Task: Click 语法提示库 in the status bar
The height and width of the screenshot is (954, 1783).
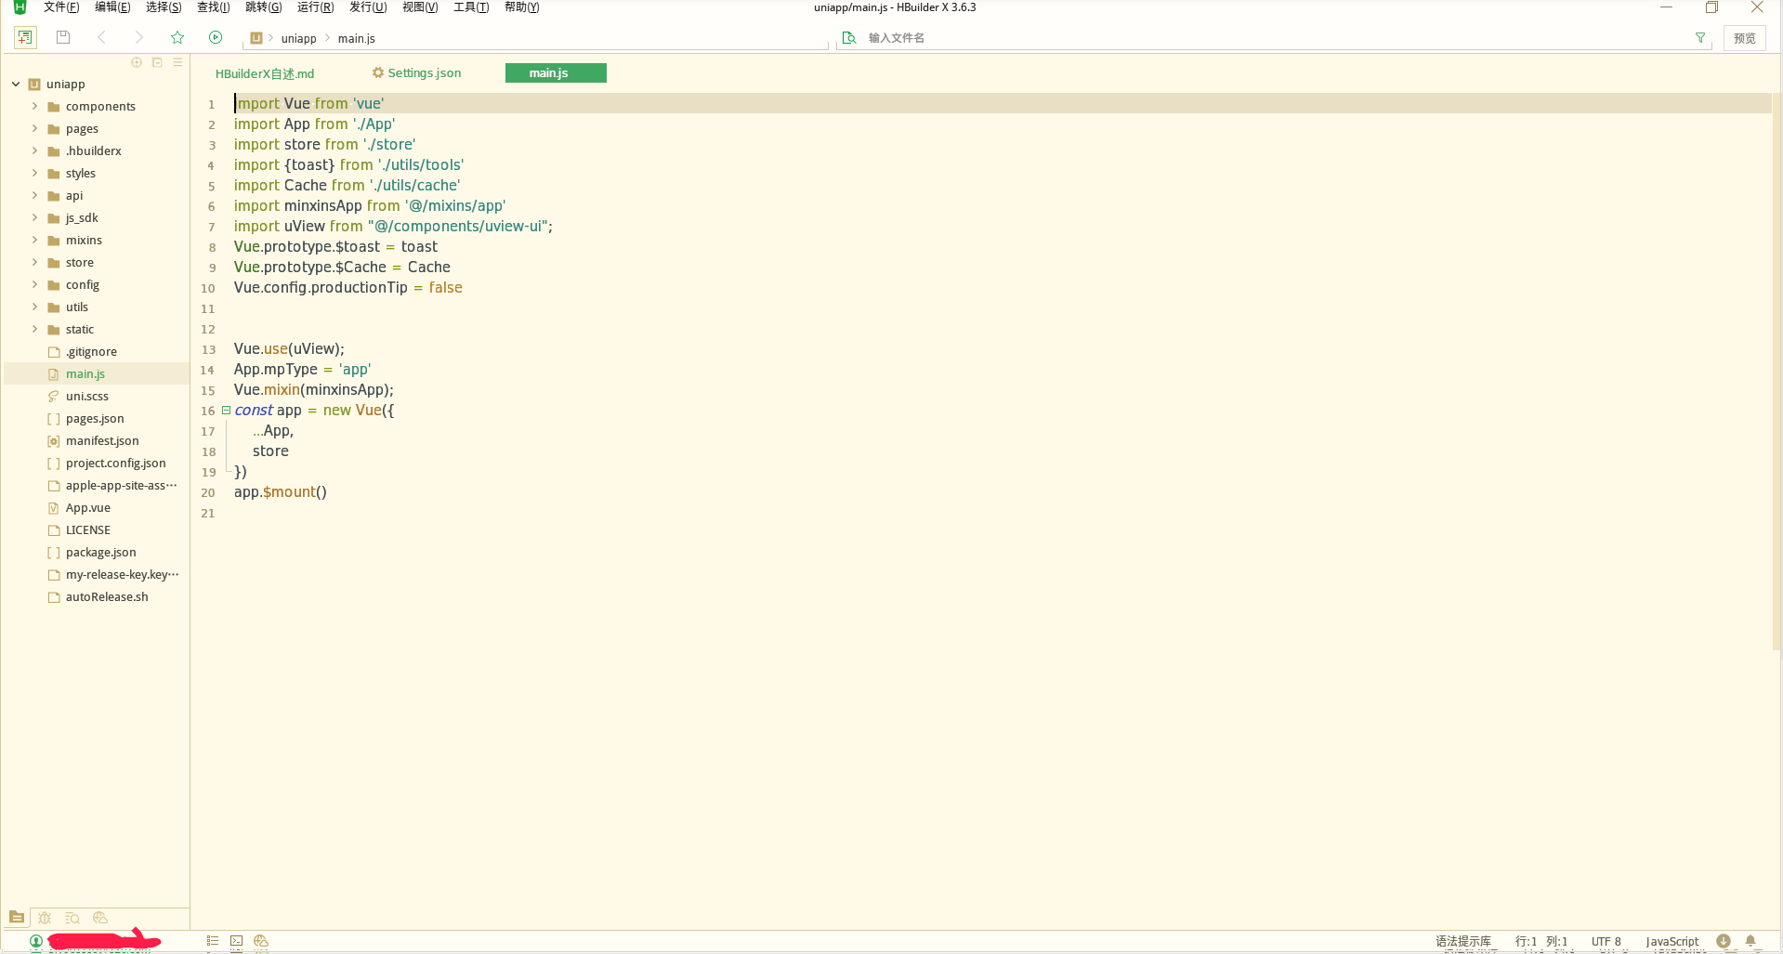Action: coord(1463,941)
